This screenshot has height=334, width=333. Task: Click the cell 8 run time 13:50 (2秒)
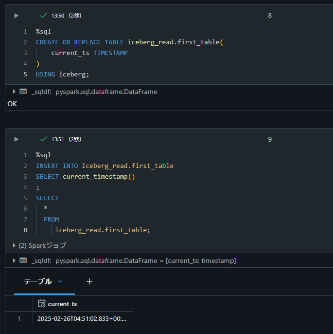click(66, 16)
